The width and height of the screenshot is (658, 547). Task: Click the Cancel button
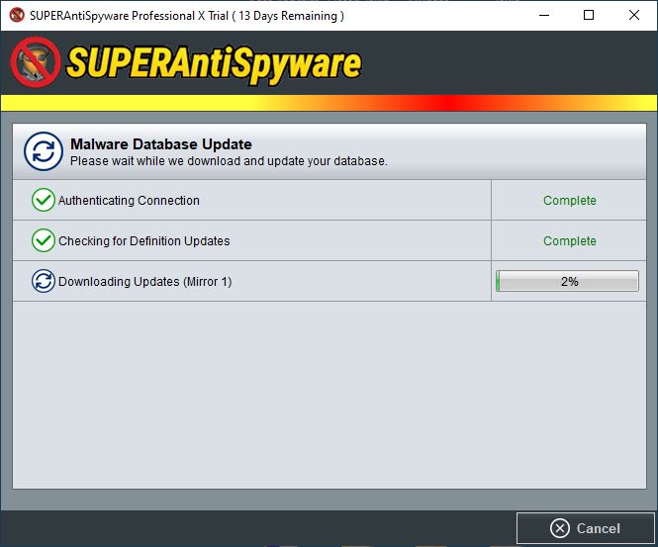pos(586,528)
